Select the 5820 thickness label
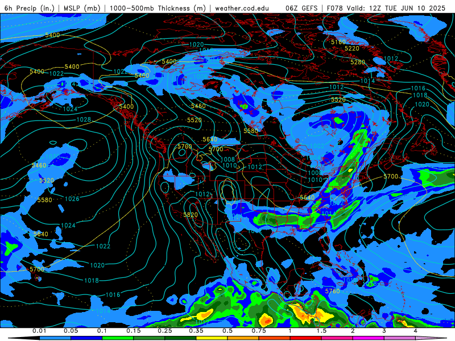Viewport: 455px width, 341px height. coord(191,215)
